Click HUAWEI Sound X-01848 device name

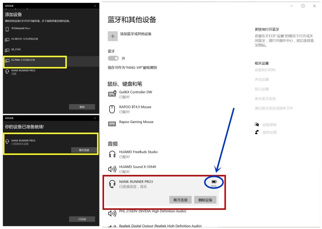[x=137, y=167]
